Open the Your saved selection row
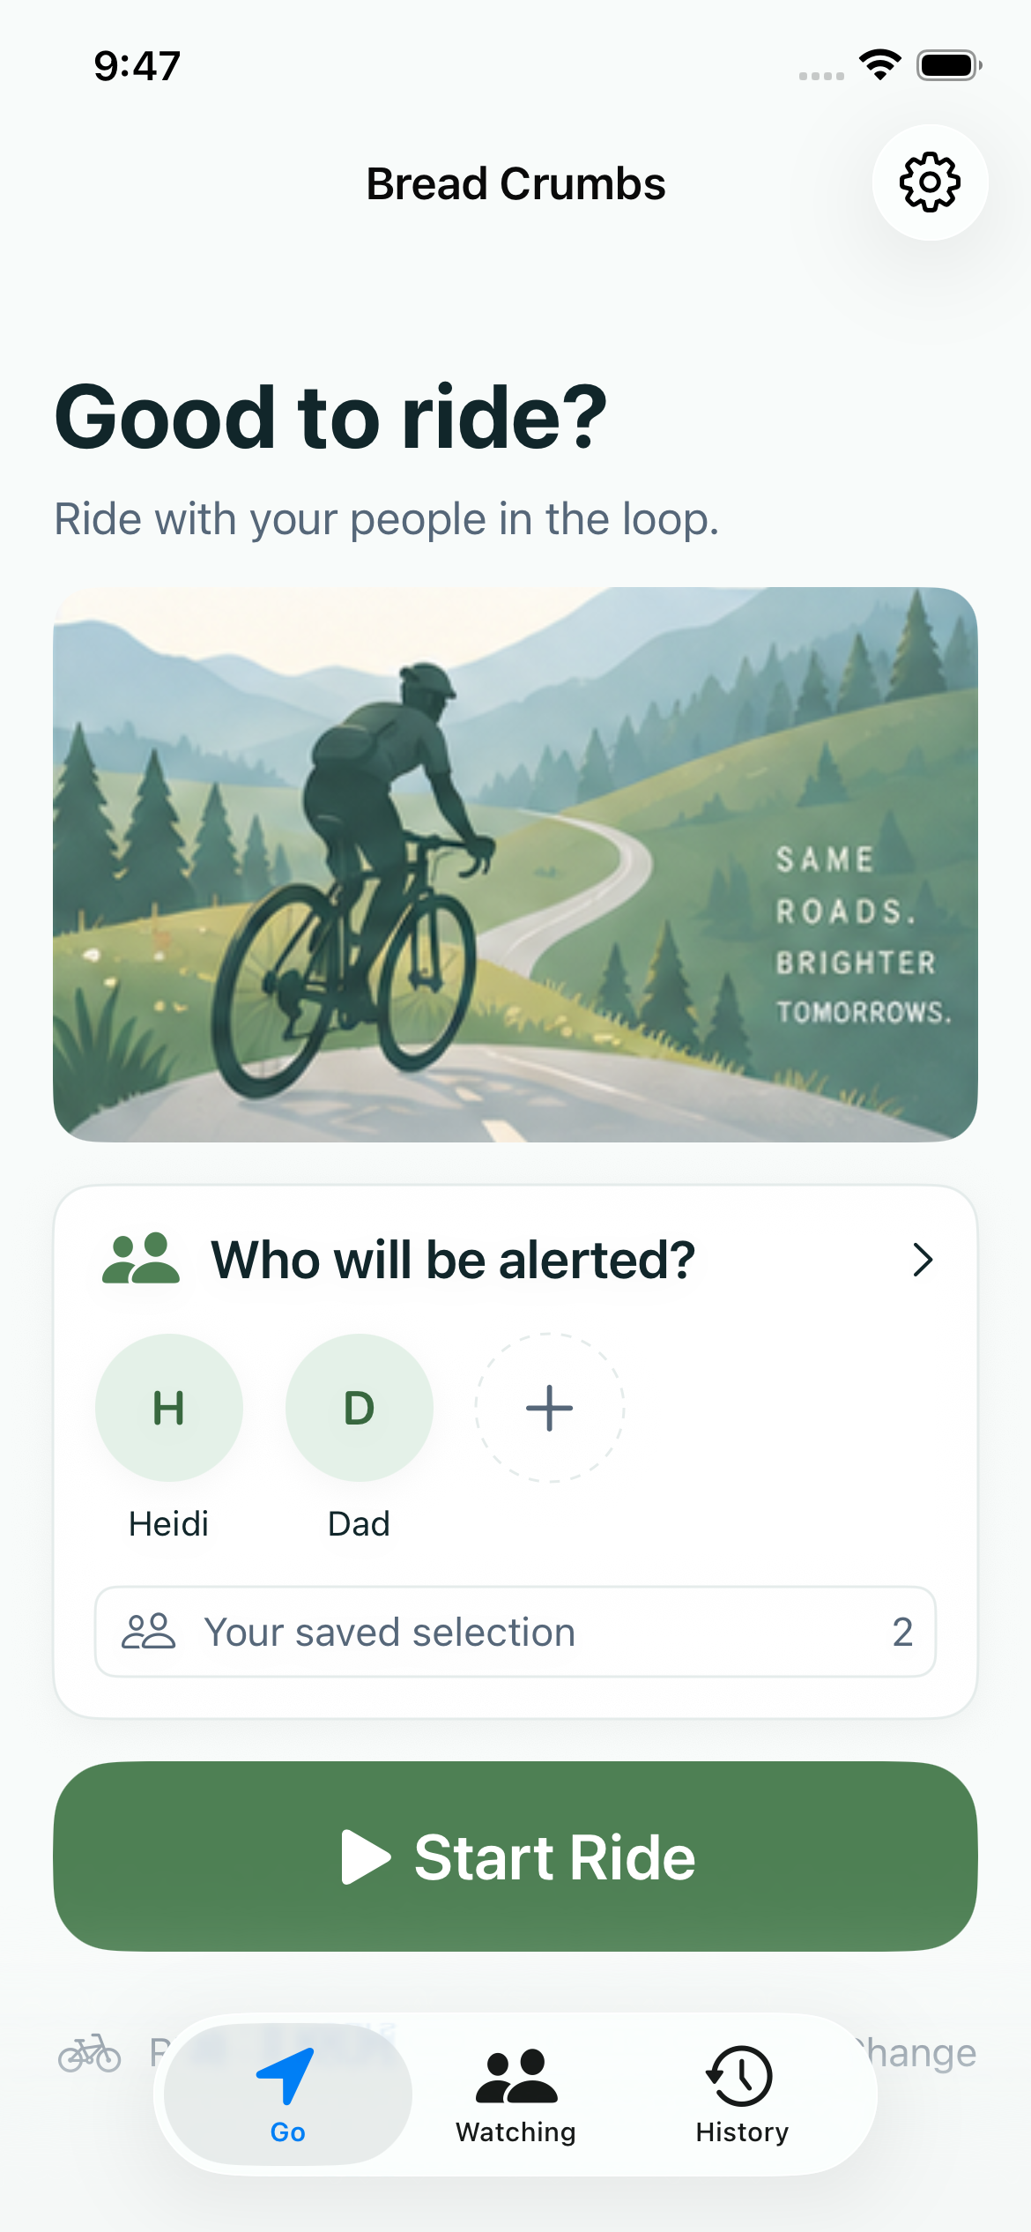This screenshot has width=1031, height=2232. (515, 1631)
